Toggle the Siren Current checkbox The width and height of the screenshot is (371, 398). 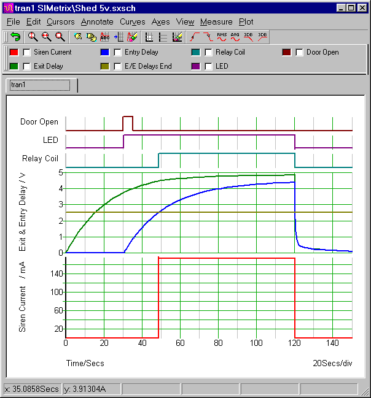click(x=26, y=52)
